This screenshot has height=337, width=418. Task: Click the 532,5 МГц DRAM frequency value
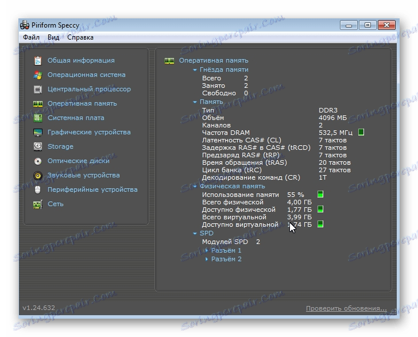coord(335,133)
